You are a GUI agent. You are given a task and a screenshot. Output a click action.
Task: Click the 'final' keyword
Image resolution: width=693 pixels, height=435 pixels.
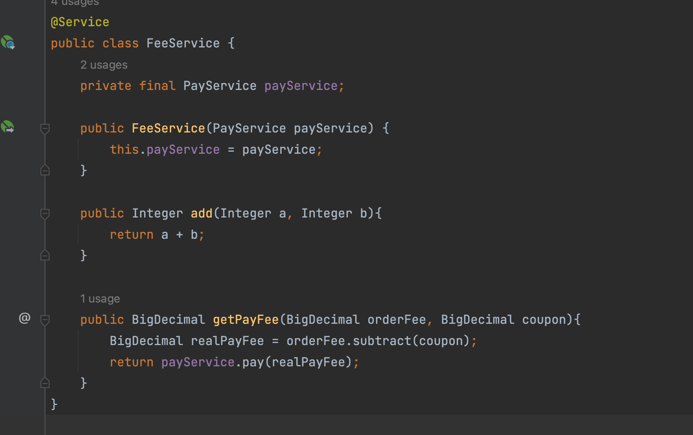pyautogui.click(x=157, y=86)
